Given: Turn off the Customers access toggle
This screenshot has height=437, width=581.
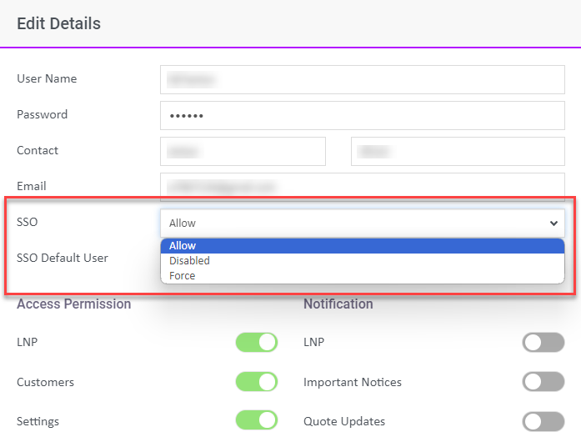Looking at the screenshot, I should [x=256, y=382].
